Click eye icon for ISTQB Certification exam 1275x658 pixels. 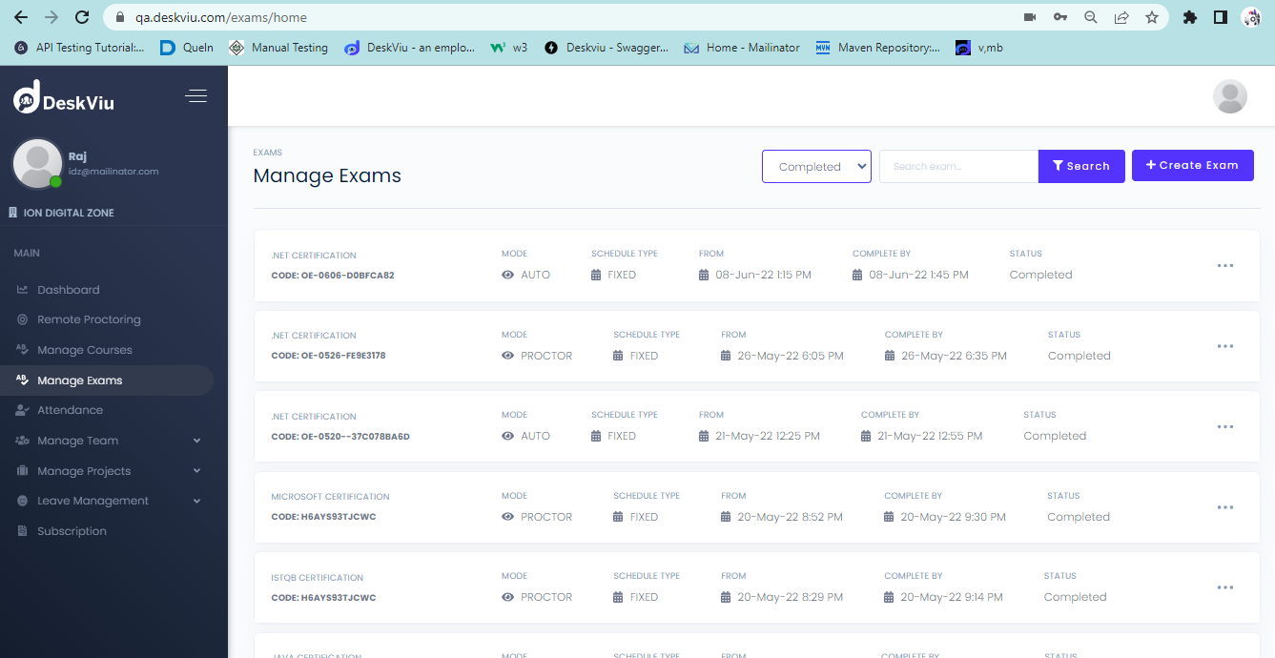pos(508,597)
